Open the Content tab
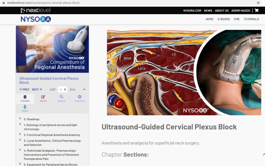Screen dimensions: 265x166 coord(25,99)
